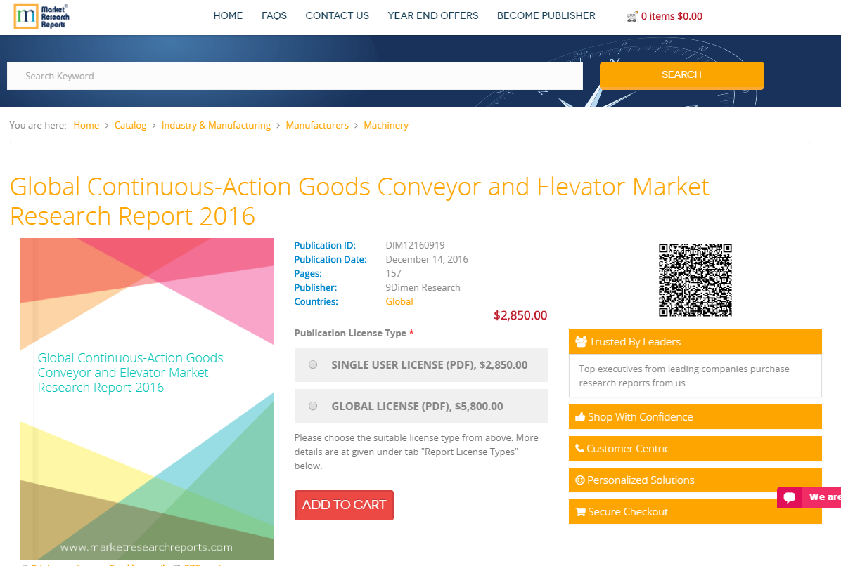Click the chat bubble icon
Viewport: 841px width, 566px height.
click(790, 497)
